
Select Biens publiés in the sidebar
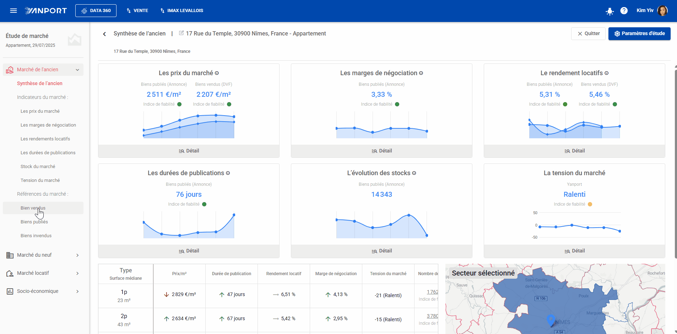pyautogui.click(x=34, y=222)
